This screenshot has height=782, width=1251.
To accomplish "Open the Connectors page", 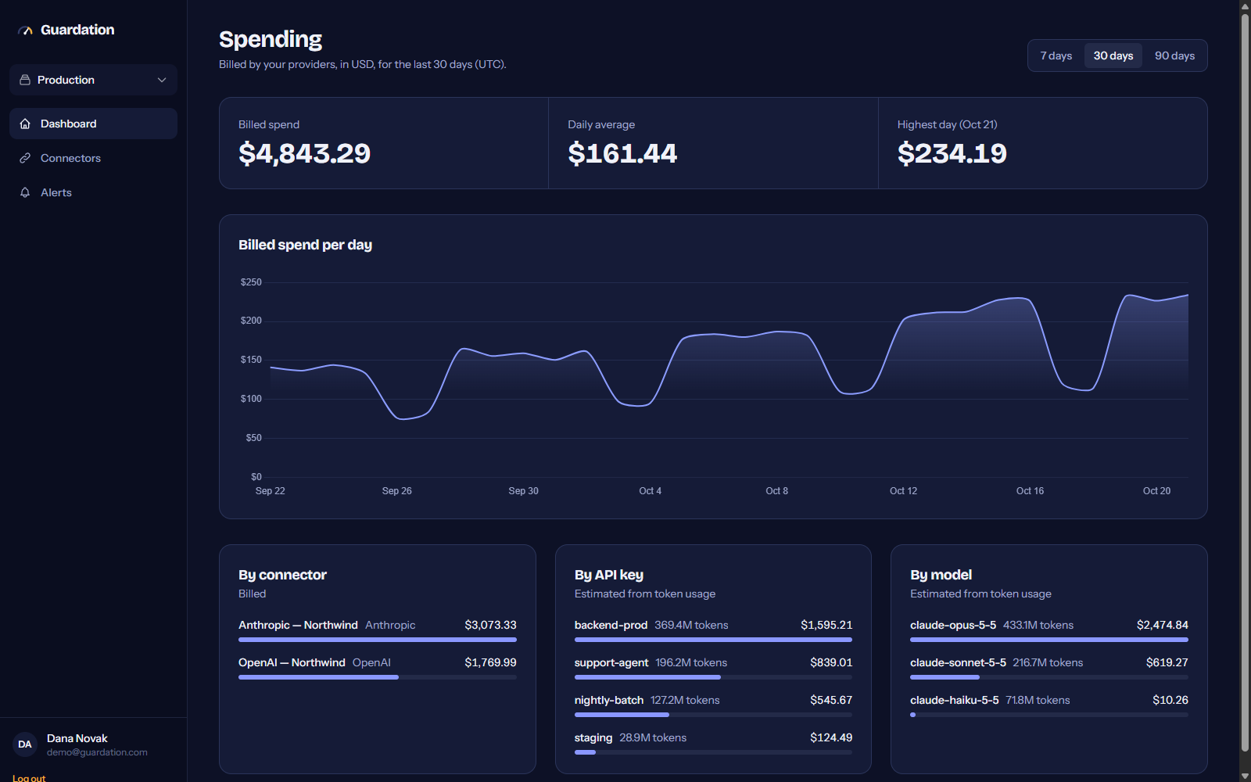I will (93, 158).
